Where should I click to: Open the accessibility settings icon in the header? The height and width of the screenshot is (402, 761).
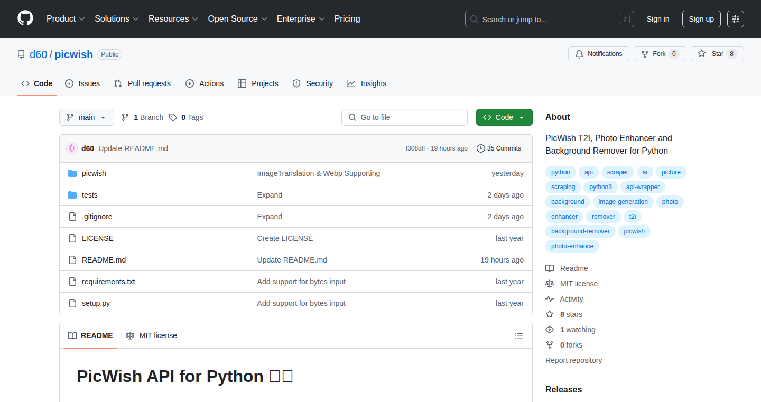click(x=736, y=19)
